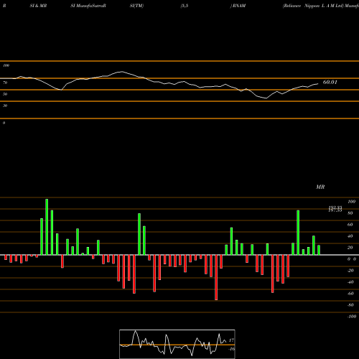
Task: Click the MR axis label -100
Action: [352, 317]
